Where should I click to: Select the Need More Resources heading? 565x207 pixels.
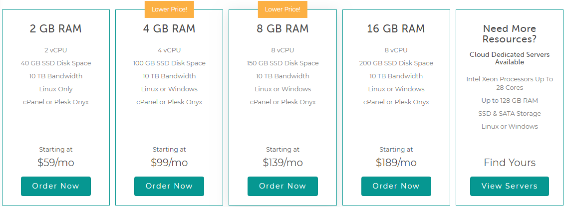coord(510,34)
